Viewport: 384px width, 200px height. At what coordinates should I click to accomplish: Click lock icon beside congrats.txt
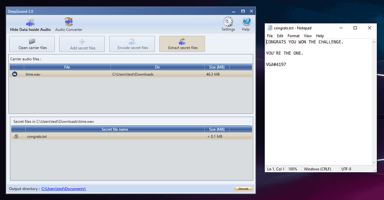(16, 136)
